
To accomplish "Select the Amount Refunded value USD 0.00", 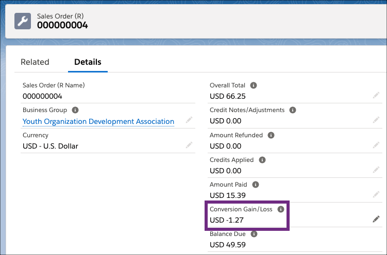I will [225, 146].
